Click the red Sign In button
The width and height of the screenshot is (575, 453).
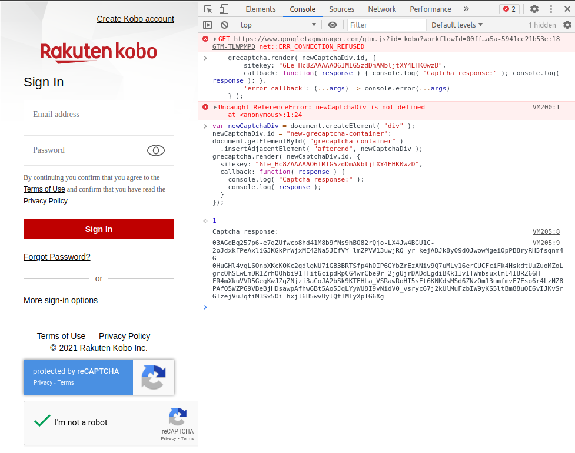click(x=99, y=229)
